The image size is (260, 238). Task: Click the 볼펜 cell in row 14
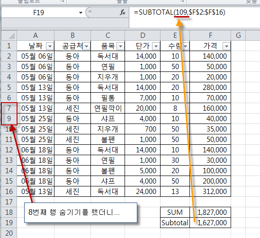point(108,171)
